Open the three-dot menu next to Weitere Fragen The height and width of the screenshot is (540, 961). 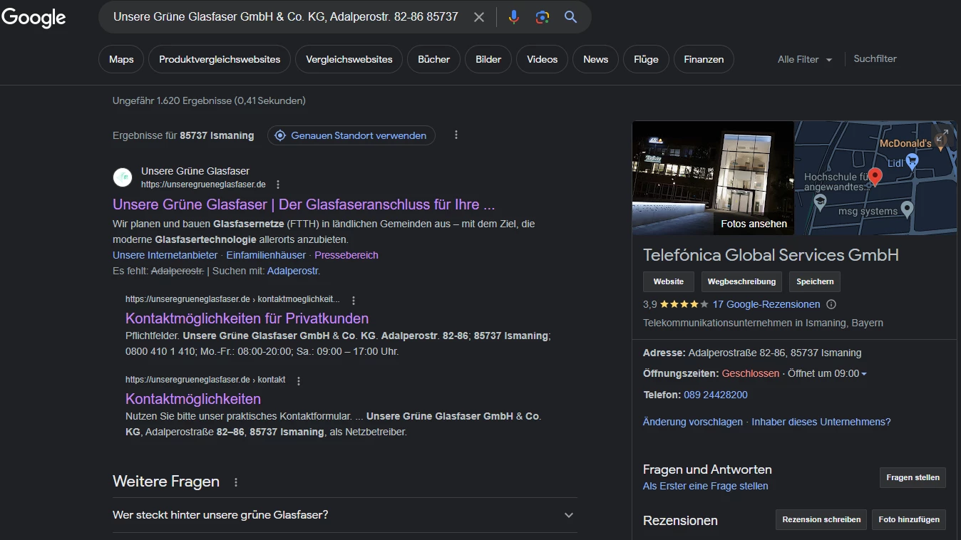click(236, 482)
